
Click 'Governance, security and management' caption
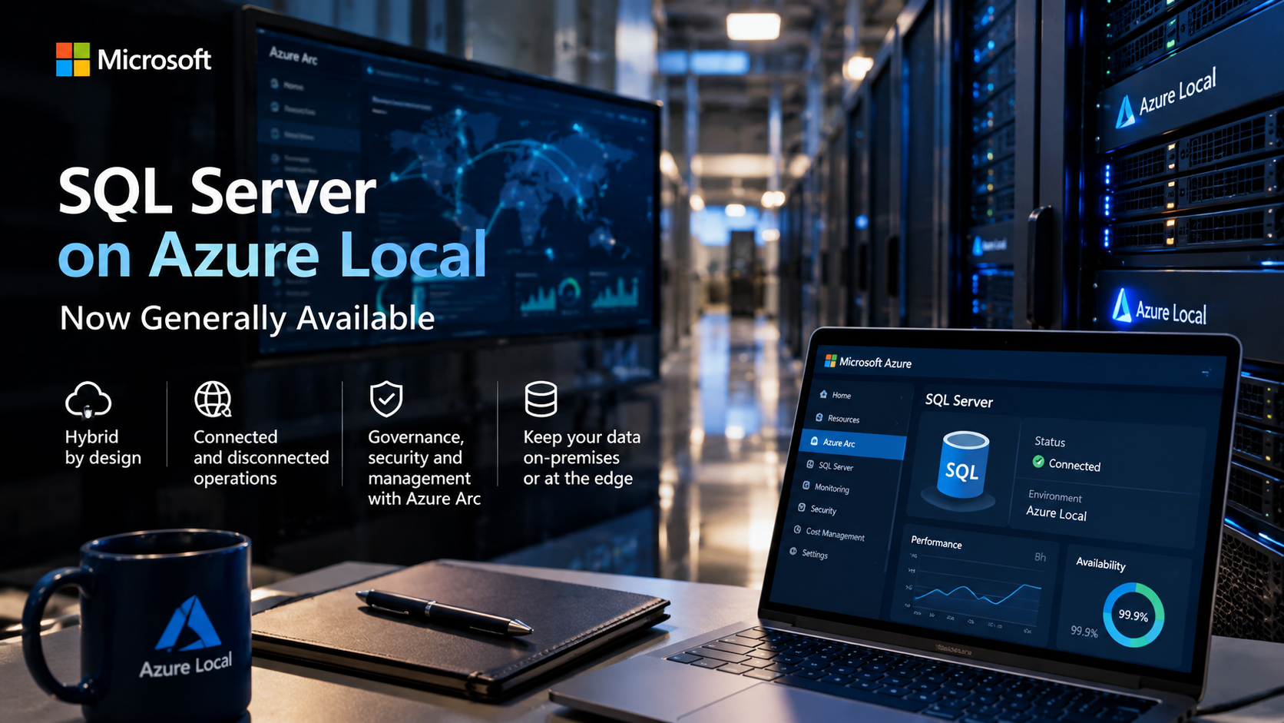424,467
